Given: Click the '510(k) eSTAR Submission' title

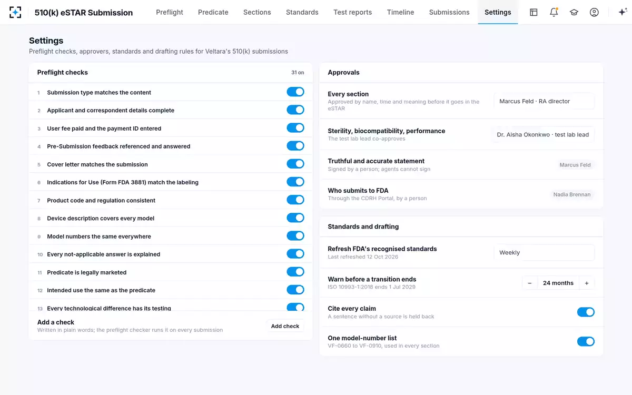Looking at the screenshot, I should tap(84, 12).
